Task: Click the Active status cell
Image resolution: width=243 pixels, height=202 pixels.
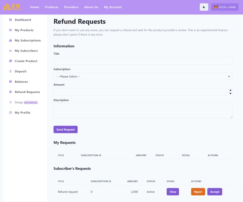Action: pos(151,192)
